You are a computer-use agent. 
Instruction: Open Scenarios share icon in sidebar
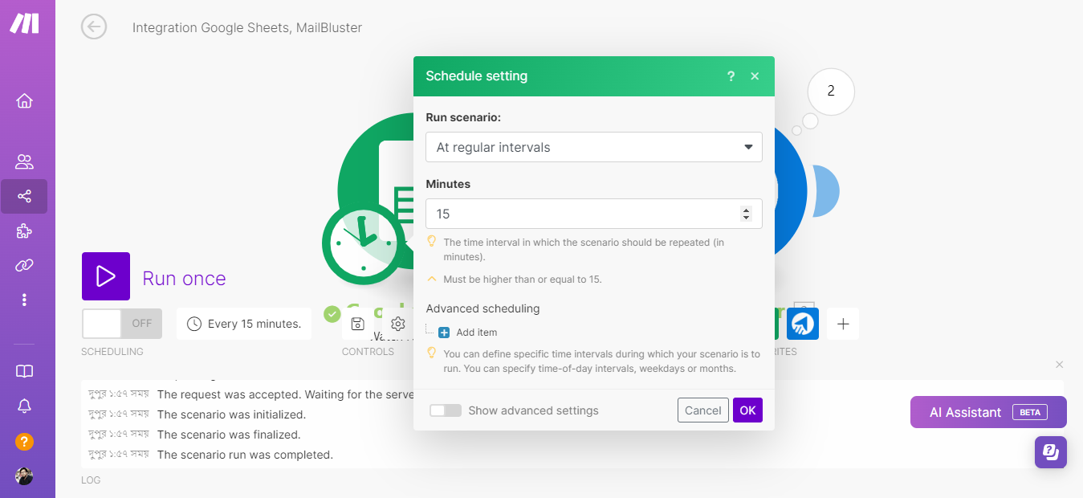24,196
